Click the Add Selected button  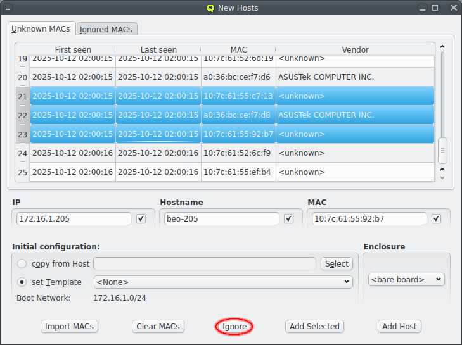[314, 327]
